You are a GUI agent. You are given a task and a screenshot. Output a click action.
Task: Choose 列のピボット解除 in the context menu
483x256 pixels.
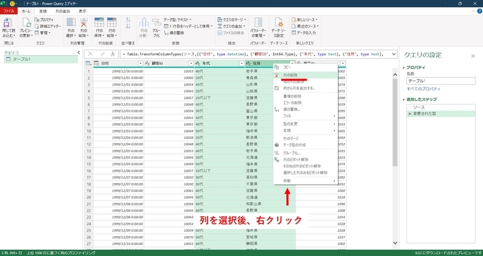(x=305, y=159)
